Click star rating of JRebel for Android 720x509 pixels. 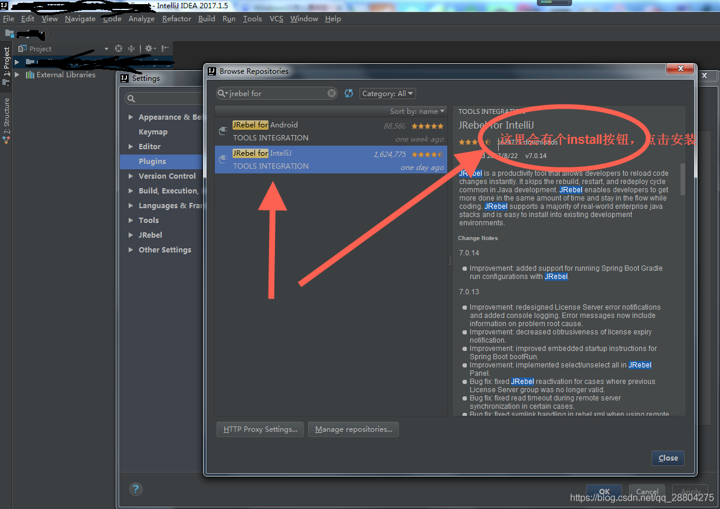tap(427, 126)
